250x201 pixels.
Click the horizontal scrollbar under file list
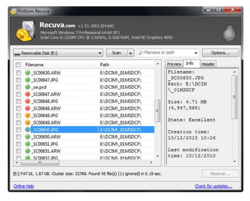81,163
